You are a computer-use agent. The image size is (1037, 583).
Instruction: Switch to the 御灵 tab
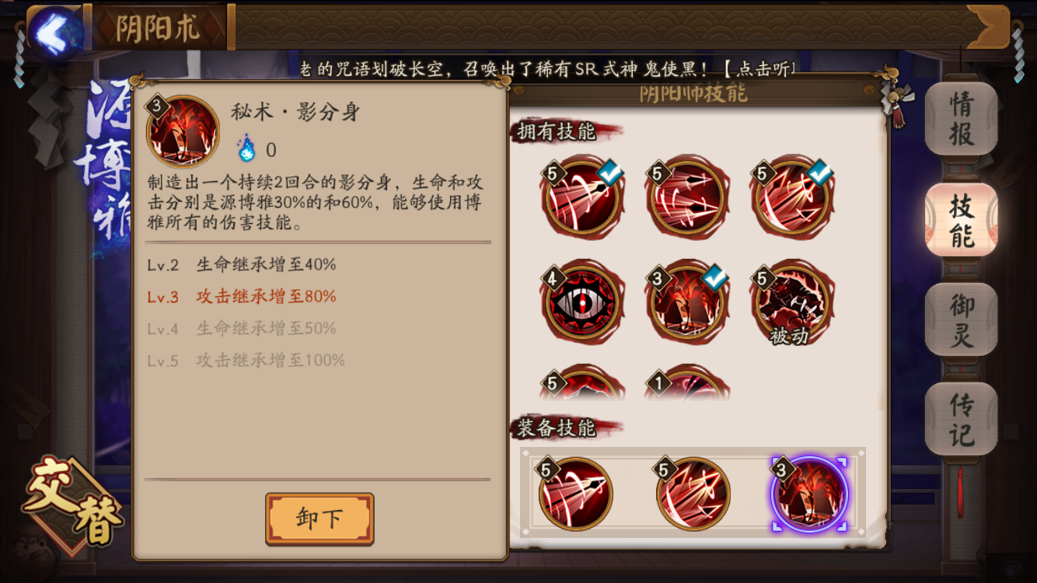pos(962,319)
